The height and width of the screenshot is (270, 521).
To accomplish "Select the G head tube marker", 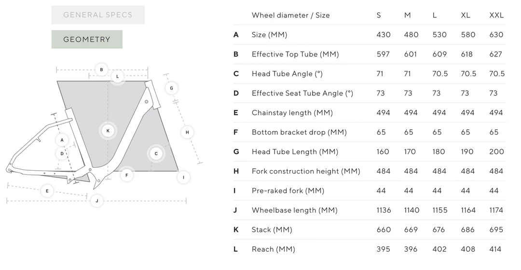I will tap(171, 88).
